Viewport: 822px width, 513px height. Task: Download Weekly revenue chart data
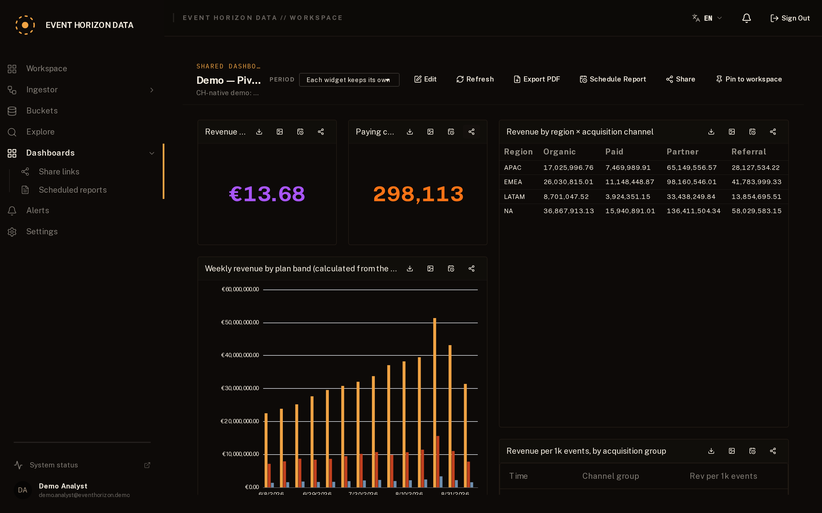coord(410,268)
